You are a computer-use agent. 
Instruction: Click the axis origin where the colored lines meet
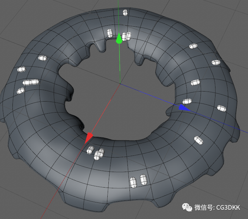click(x=120, y=83)
